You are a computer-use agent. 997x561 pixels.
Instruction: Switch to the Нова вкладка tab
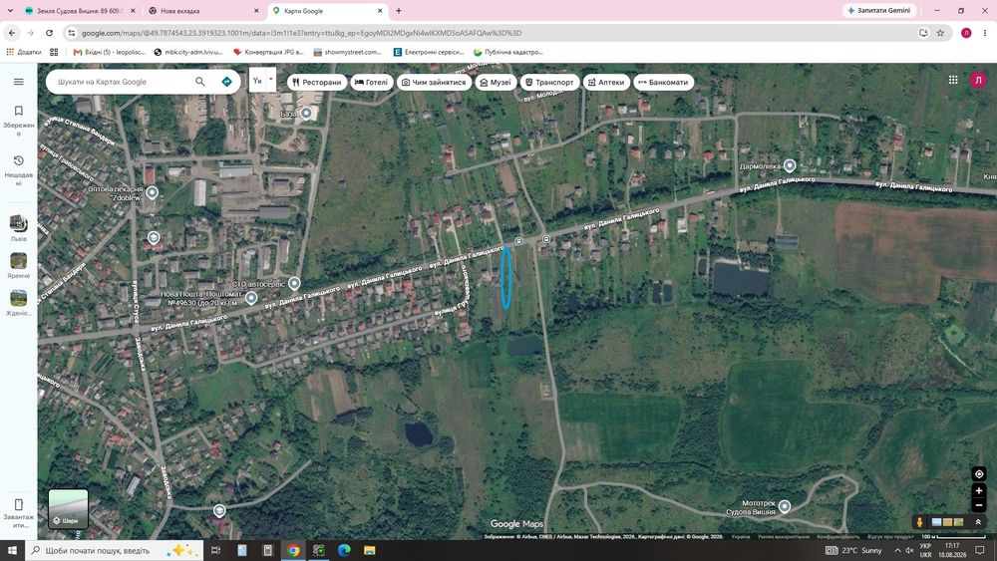(202, 11)
